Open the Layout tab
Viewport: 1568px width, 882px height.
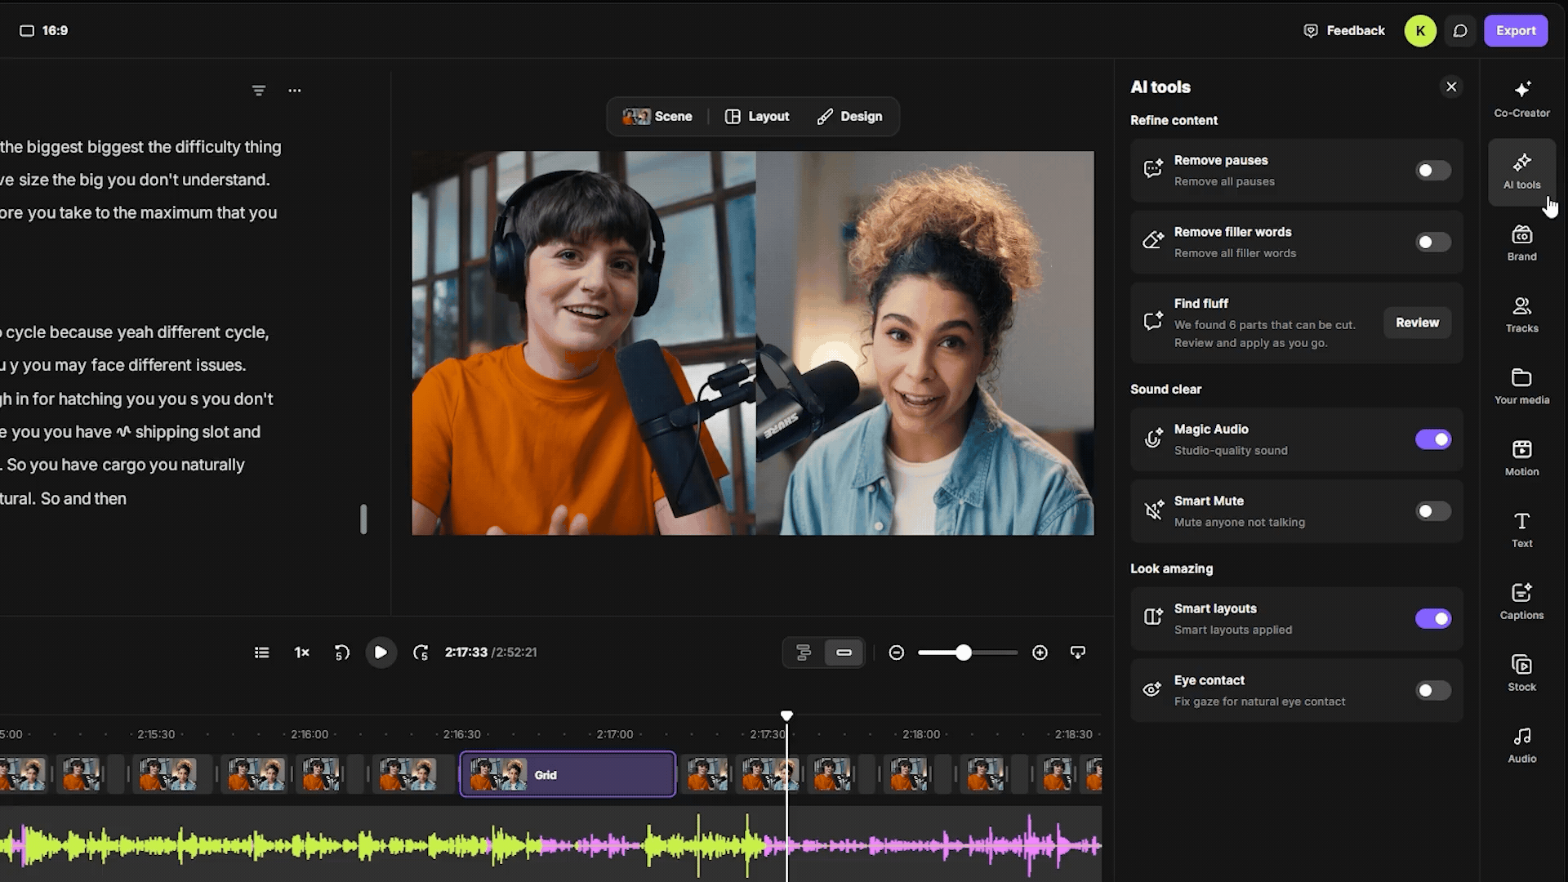(757, 117)
